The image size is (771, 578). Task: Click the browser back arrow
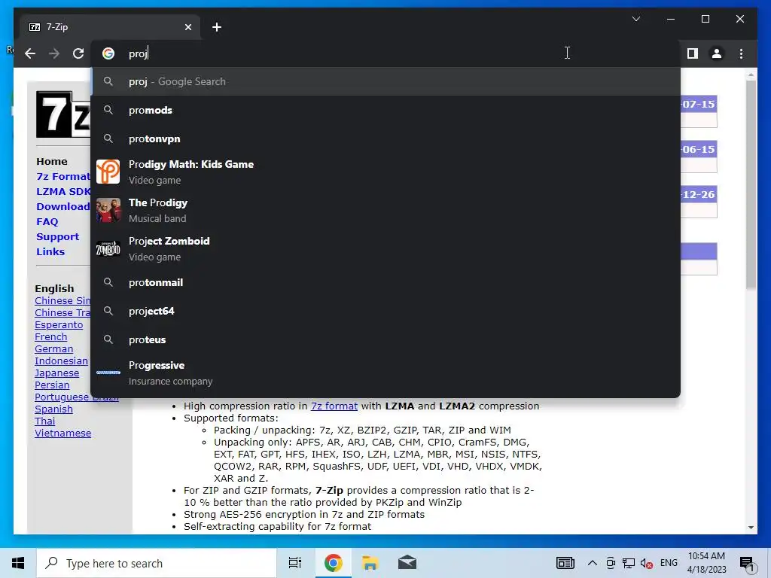tap(30, 53)
